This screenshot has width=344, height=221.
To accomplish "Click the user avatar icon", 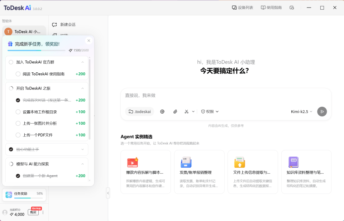I will point(5,212).
